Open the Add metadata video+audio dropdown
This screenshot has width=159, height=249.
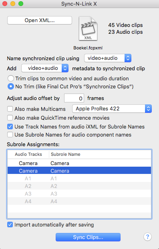(x=45, y=68)
